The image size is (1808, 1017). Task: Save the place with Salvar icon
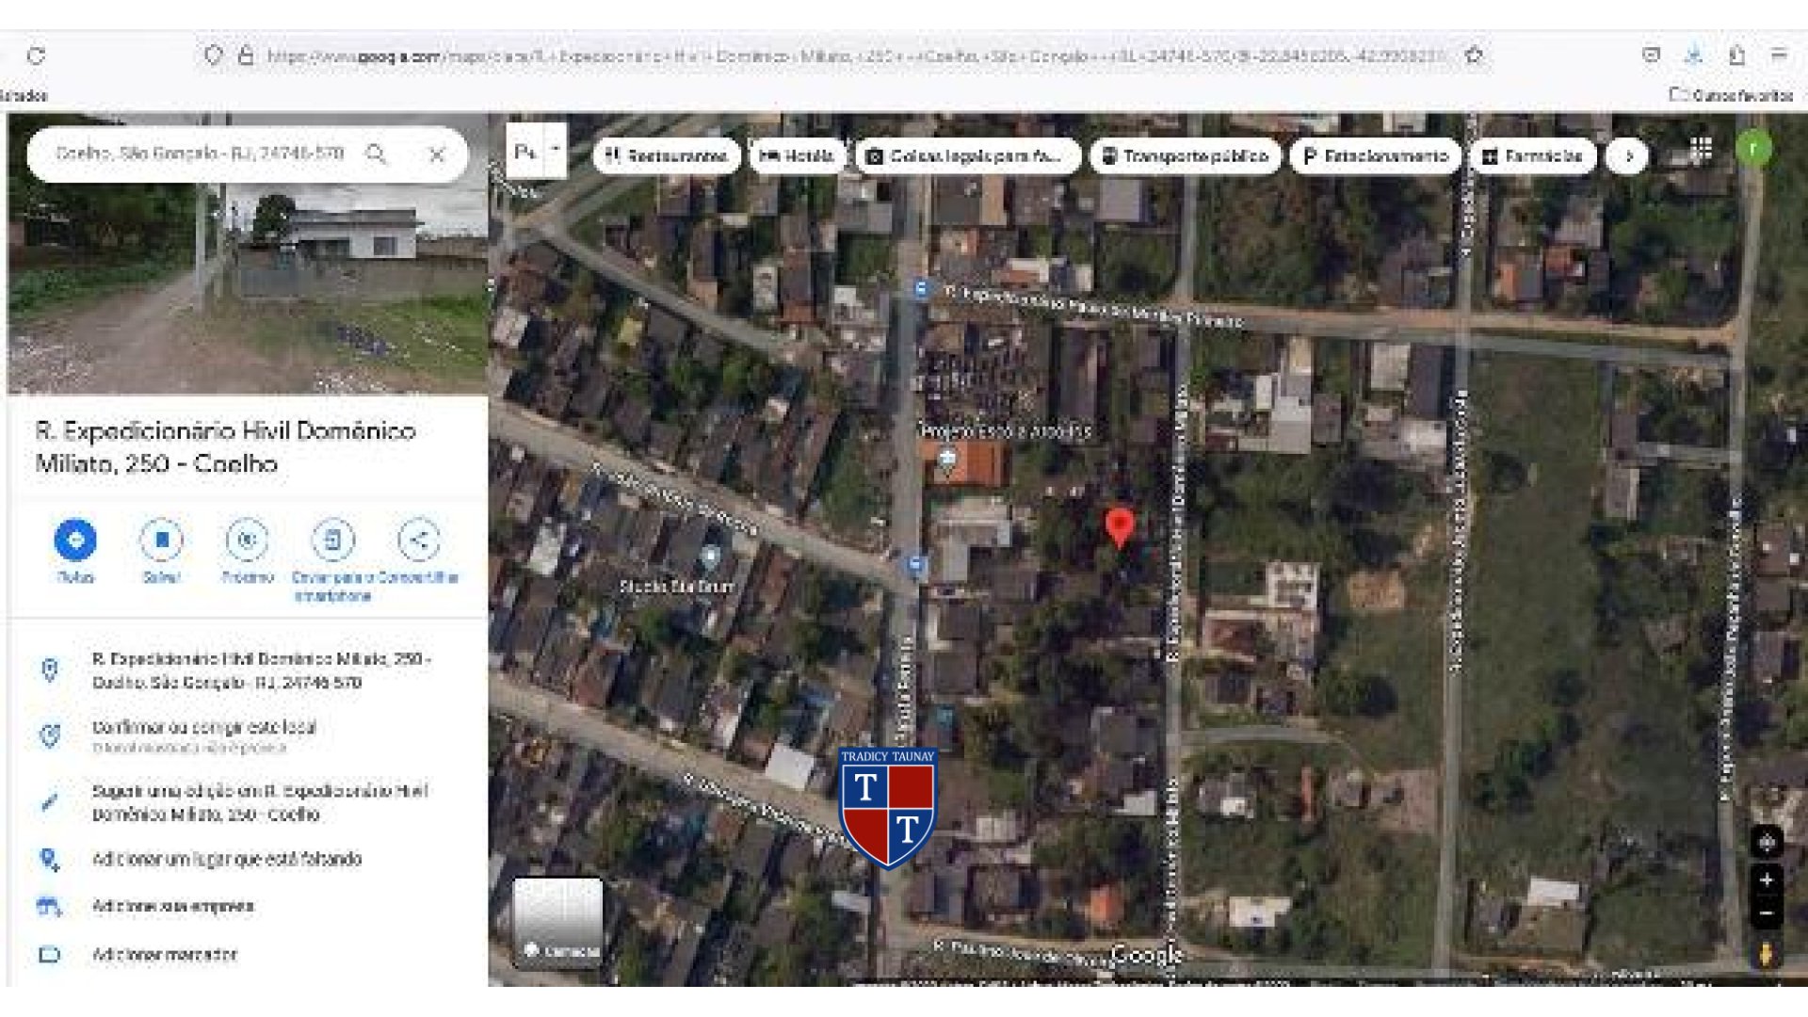161,541
